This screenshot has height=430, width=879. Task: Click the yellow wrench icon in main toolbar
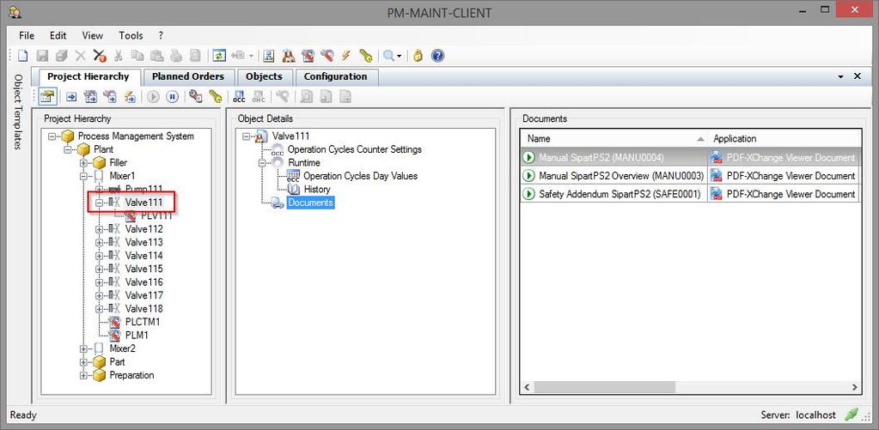click(x=365, y=56)
